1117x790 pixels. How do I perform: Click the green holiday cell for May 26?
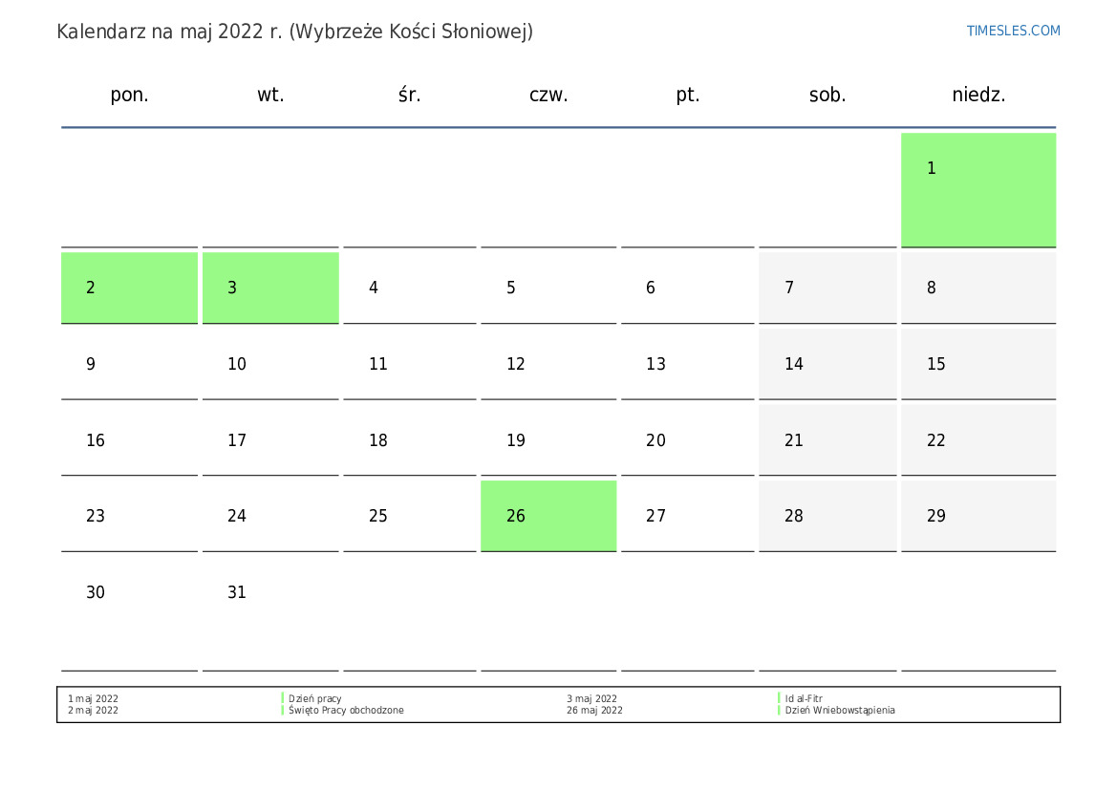[548, 516]
